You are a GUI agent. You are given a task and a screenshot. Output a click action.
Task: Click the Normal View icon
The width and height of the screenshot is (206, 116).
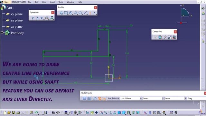pyautogui.click(x=115, y=112)
